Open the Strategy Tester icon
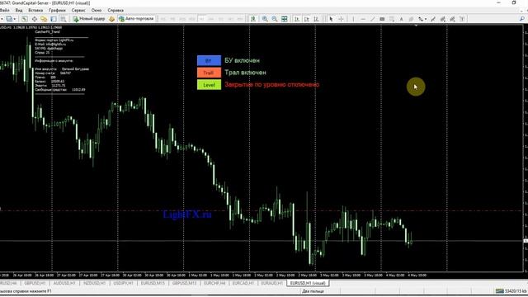 (x=64, y=19)
